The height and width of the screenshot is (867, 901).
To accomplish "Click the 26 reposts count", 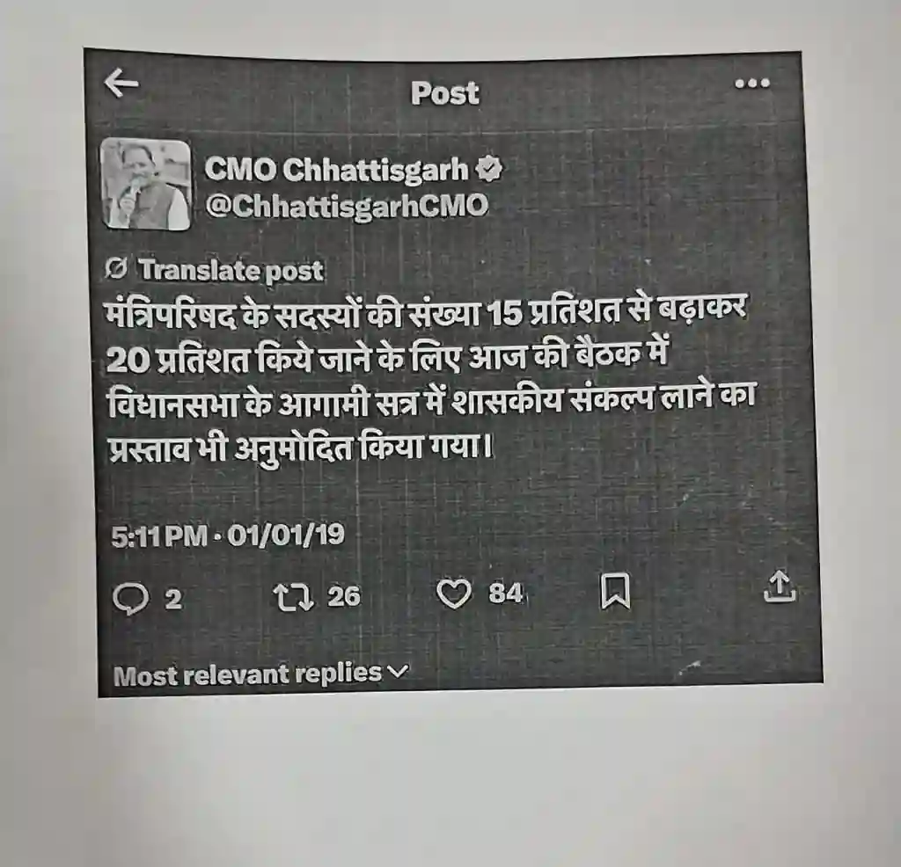I will point(344,596).
